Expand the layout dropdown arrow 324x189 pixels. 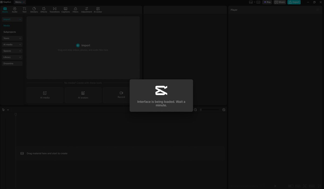coord(254,2)
